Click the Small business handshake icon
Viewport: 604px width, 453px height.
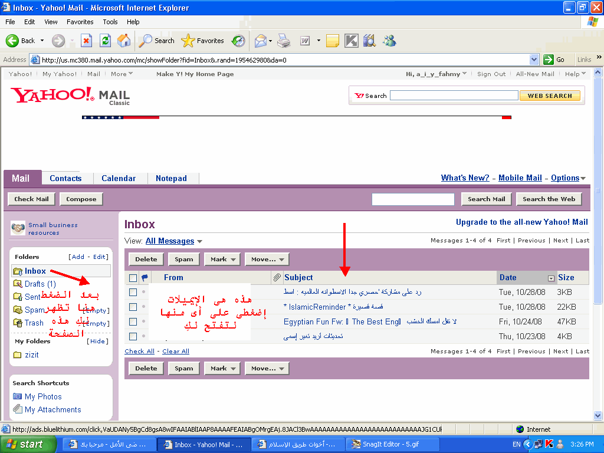[18, 228]
